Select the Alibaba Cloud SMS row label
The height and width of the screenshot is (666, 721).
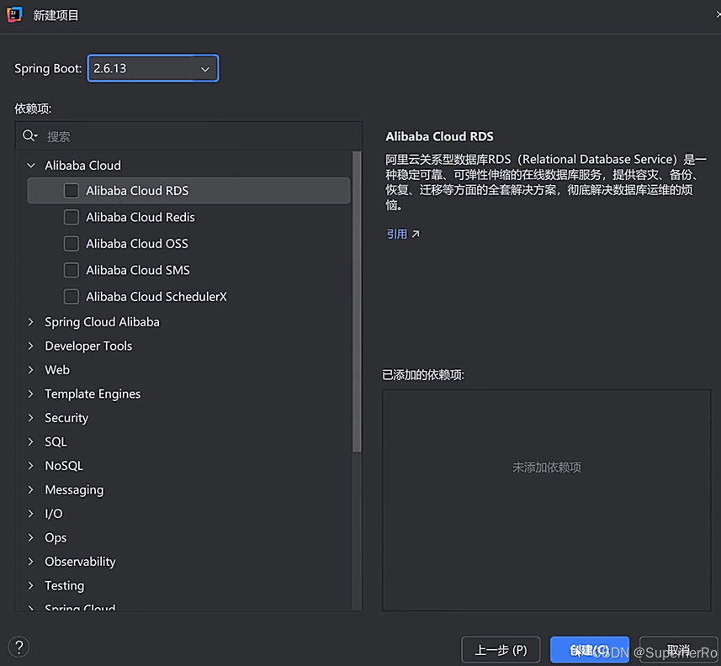coord(138,270)
